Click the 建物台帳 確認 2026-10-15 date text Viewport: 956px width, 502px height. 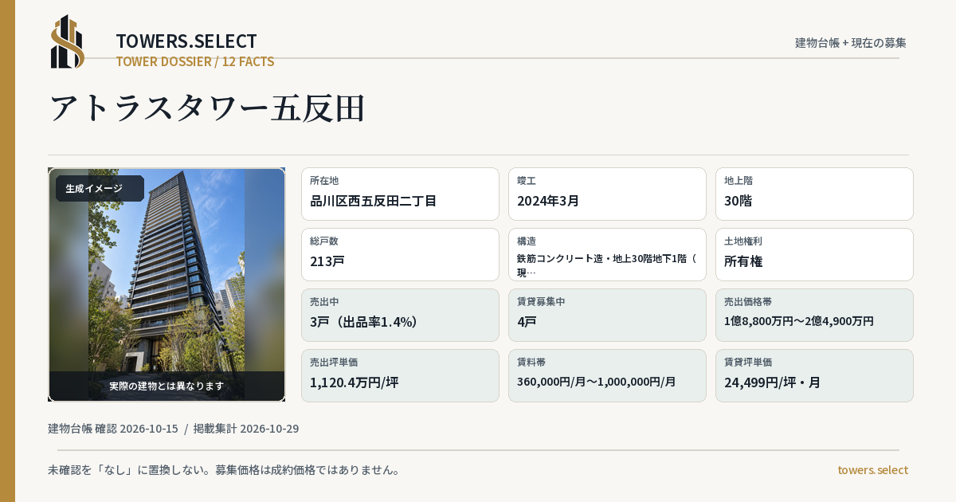[113, 429]
